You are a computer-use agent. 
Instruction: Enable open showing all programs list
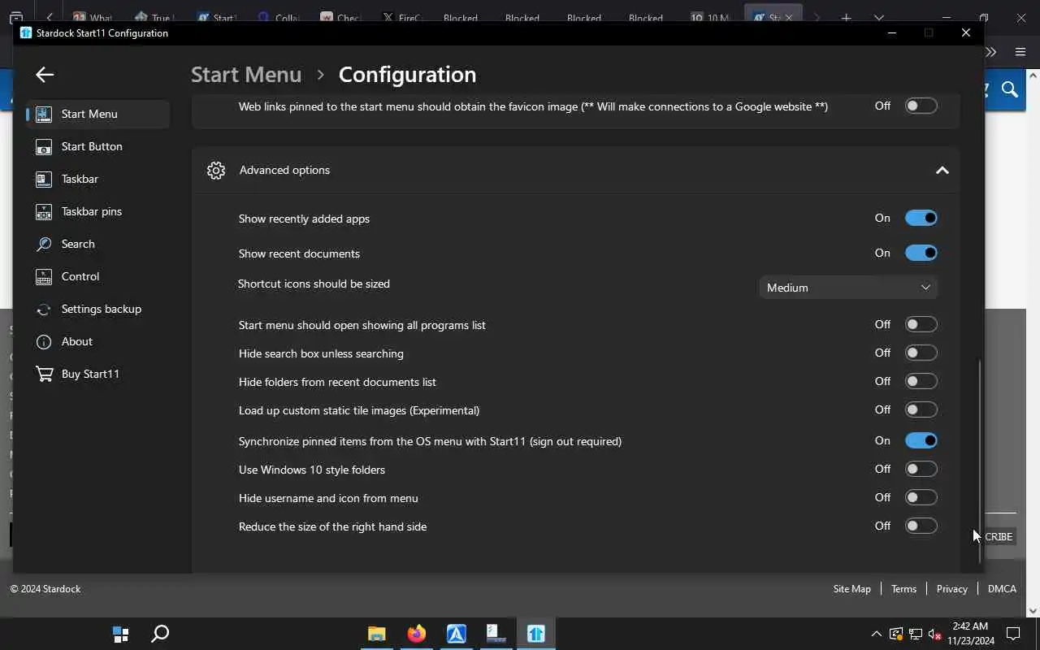(921, 324)
